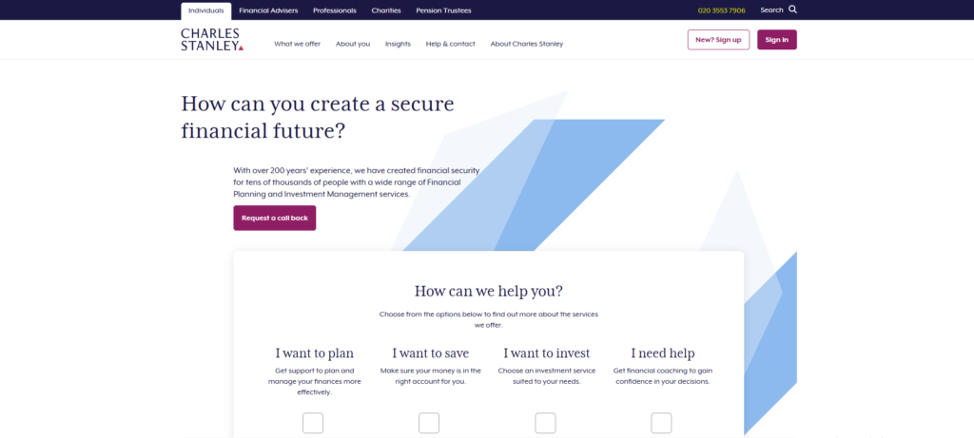Expand the Insights navigation menu
The height and width of the screenshot is (438, 974).
(x=398, y=44)
